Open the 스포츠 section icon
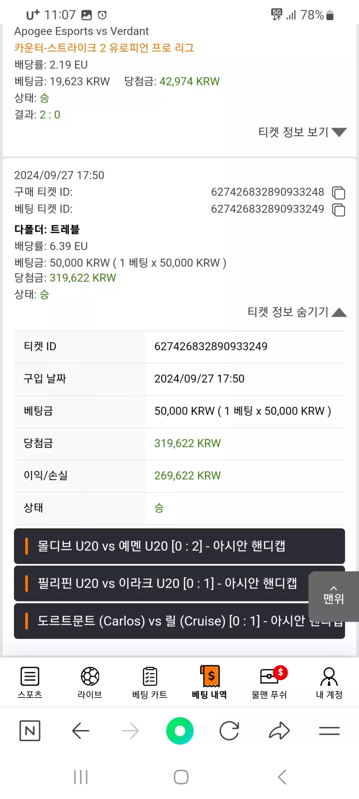 [x=30, y=676]
